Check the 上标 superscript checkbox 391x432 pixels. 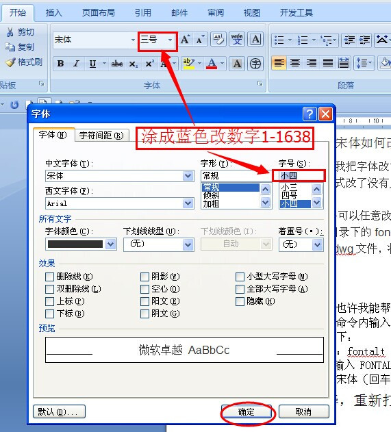point(49,301)
